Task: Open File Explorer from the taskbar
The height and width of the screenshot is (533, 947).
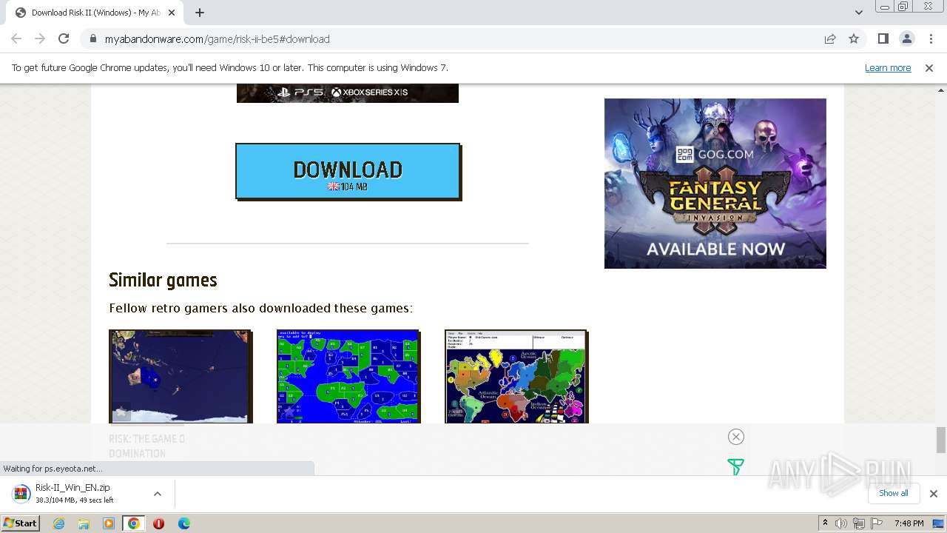Action: tap(84, 523)
